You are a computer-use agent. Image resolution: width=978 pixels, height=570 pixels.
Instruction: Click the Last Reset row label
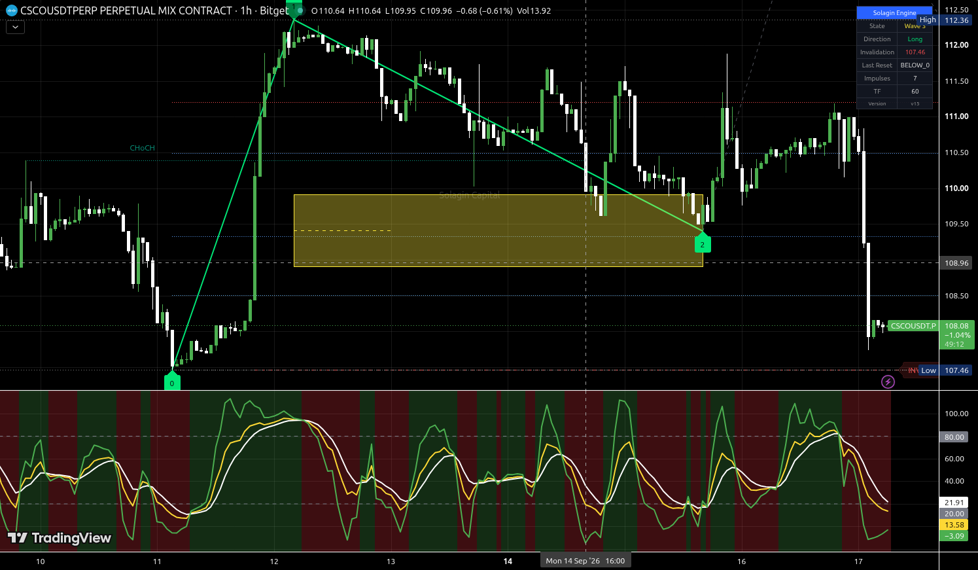(877, 65)
